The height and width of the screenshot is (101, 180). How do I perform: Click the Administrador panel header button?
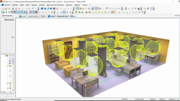[8, 16]
